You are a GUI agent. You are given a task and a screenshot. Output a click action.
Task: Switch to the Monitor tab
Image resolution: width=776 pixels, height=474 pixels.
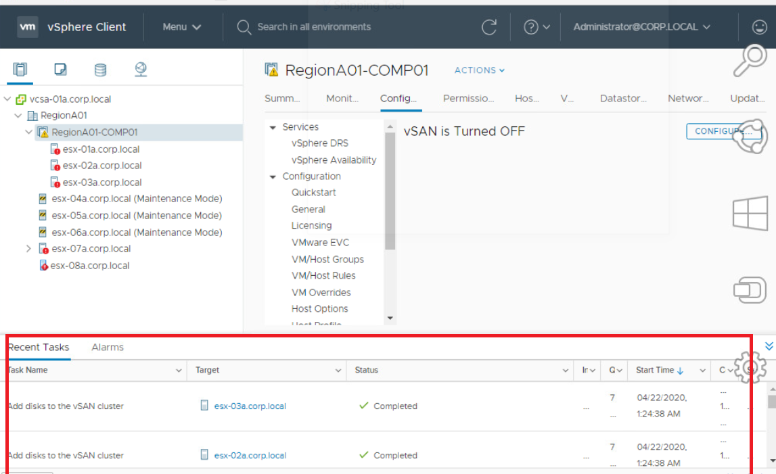(x=342, y=99)
